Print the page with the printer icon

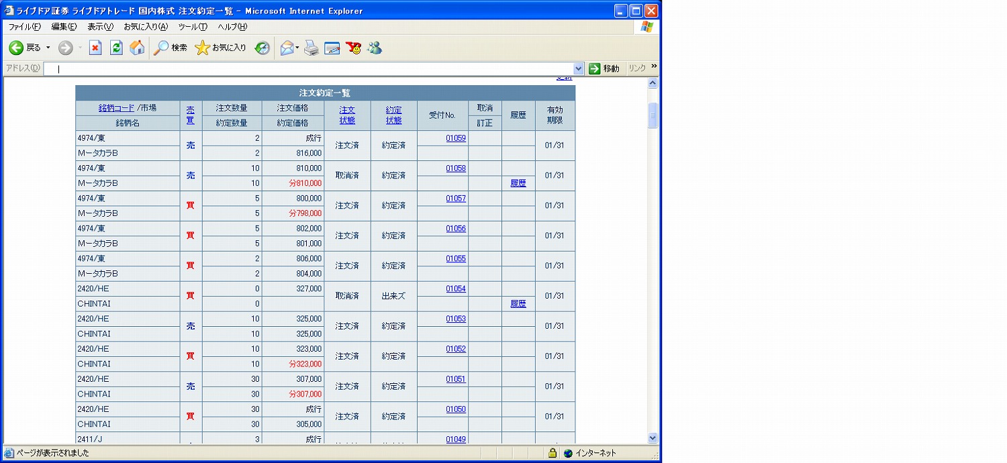[311, 48]
